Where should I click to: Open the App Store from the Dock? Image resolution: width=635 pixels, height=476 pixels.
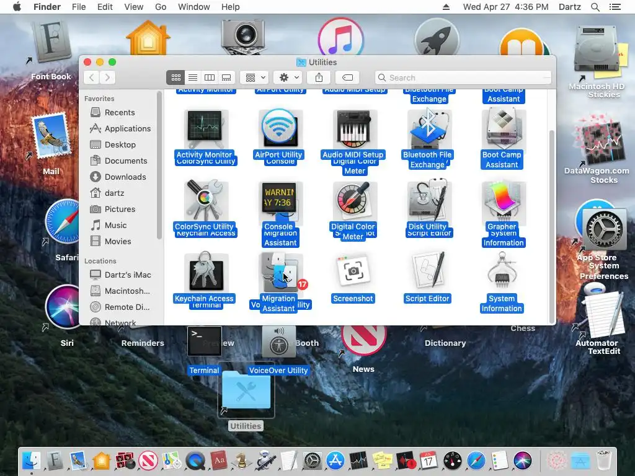335,461
